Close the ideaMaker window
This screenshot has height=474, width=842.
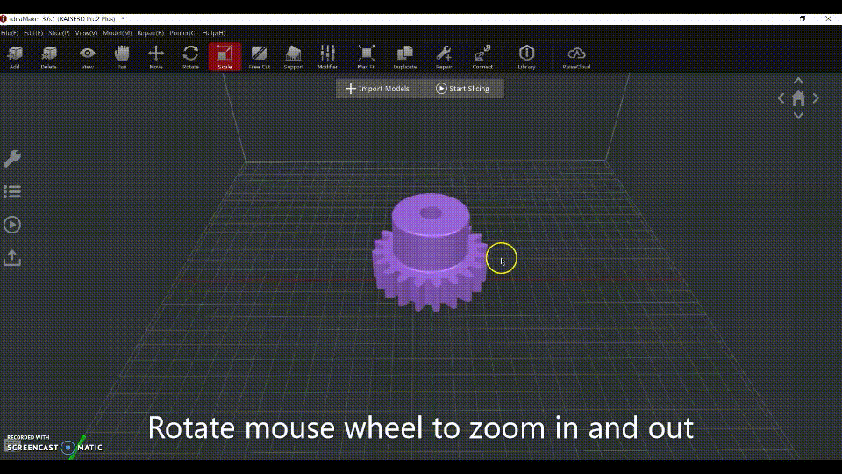[x=828, y=18]
